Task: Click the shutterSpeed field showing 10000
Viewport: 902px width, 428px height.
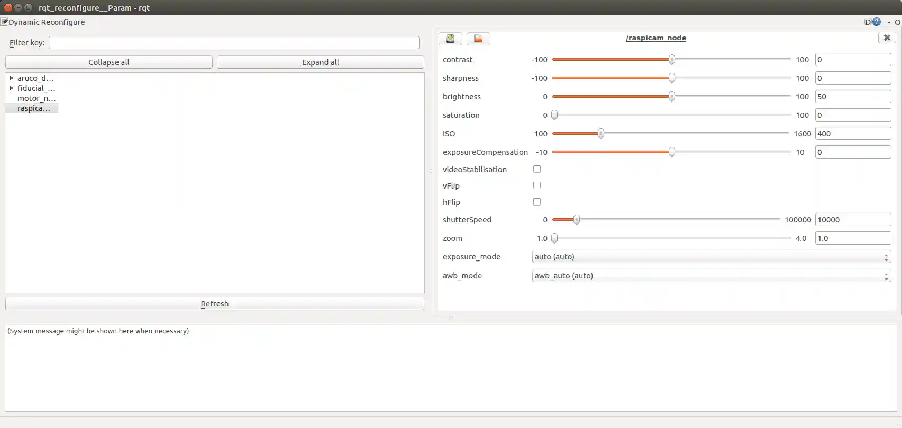Action: click(853, 220)
